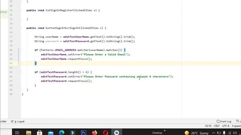
Task: Collapse the txtSignInRegisterClicked method fold marker
Action: click(x=20, y=10)
